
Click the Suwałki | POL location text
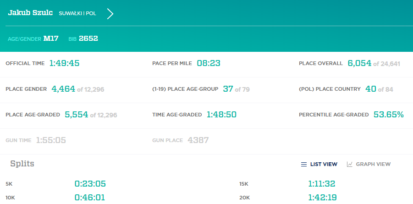[77, 14]
